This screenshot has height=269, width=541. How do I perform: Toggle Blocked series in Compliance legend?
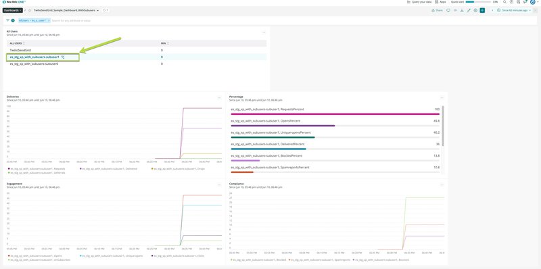click(x=258, y=260)
